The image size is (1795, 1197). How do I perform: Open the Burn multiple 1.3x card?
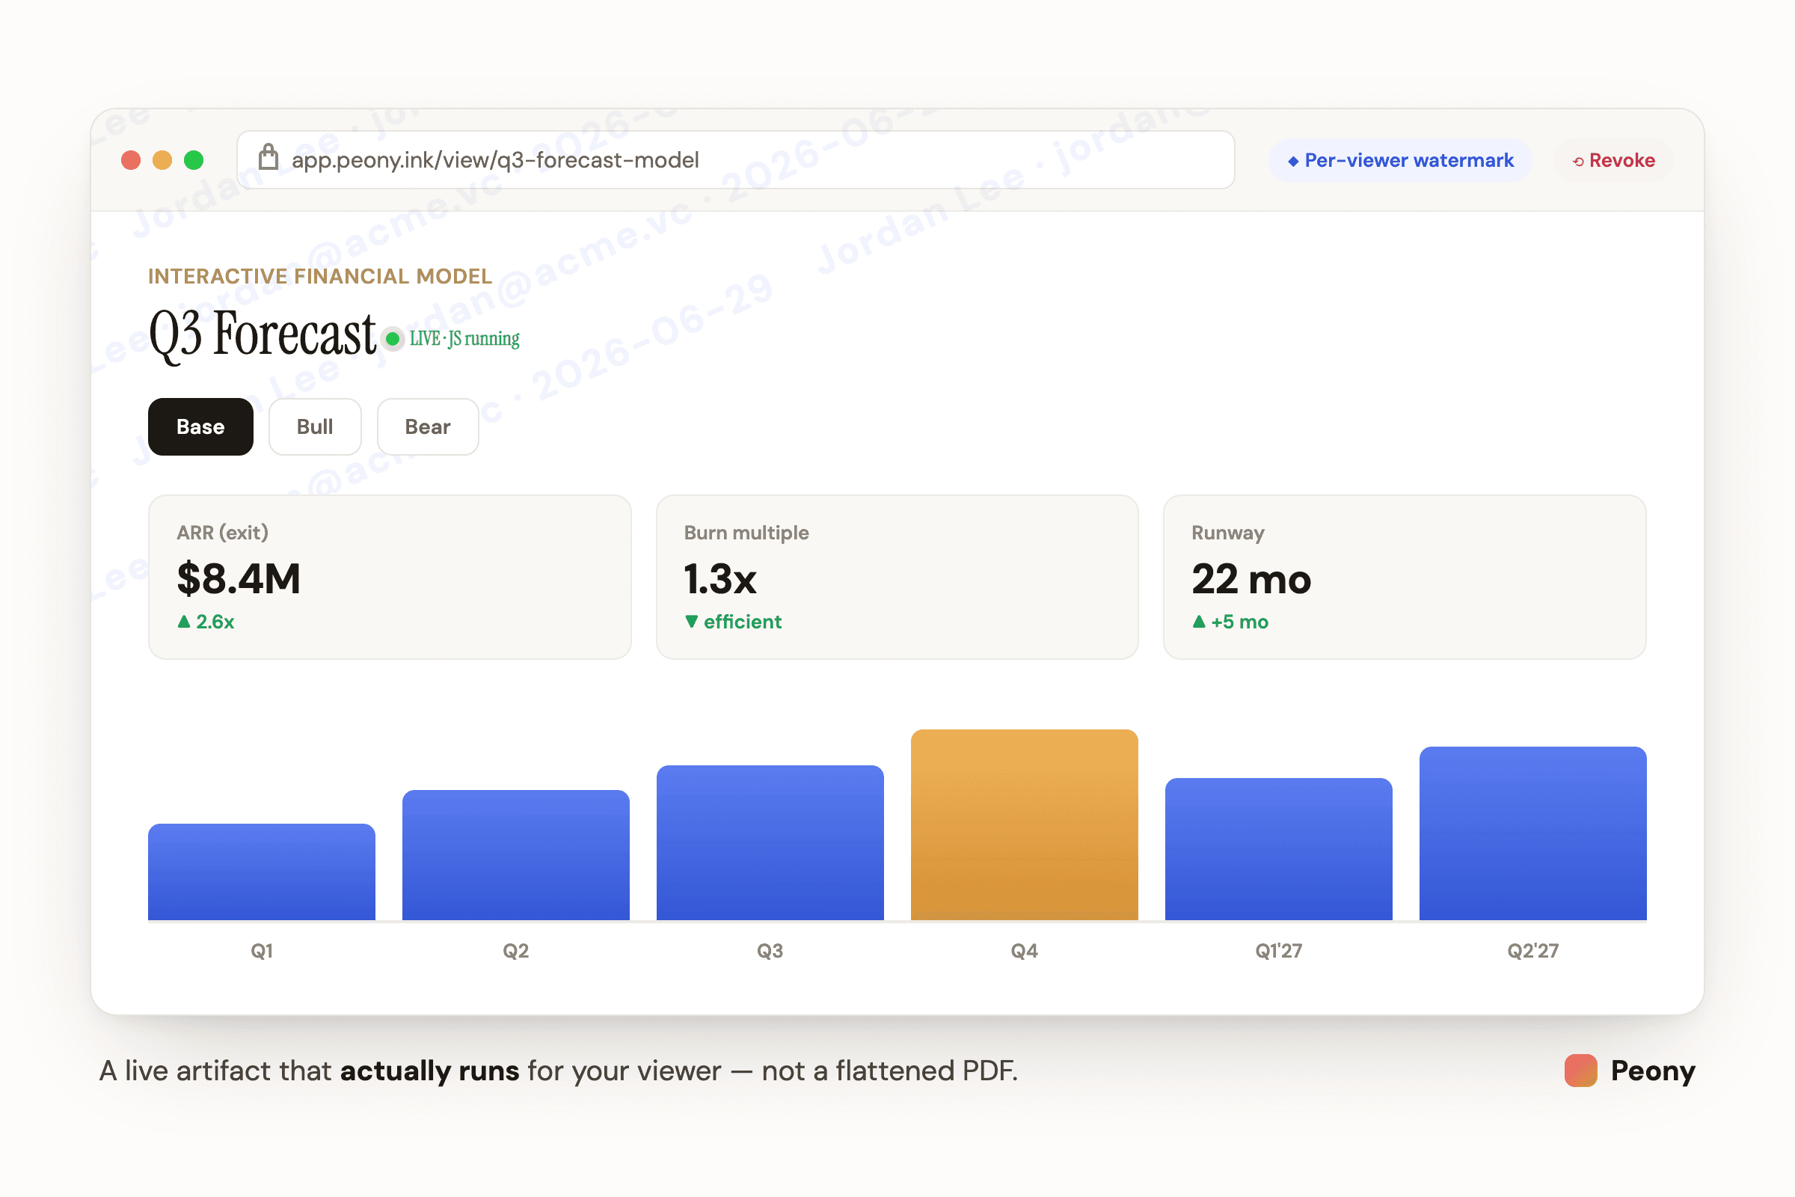click(x=897, y=577)
